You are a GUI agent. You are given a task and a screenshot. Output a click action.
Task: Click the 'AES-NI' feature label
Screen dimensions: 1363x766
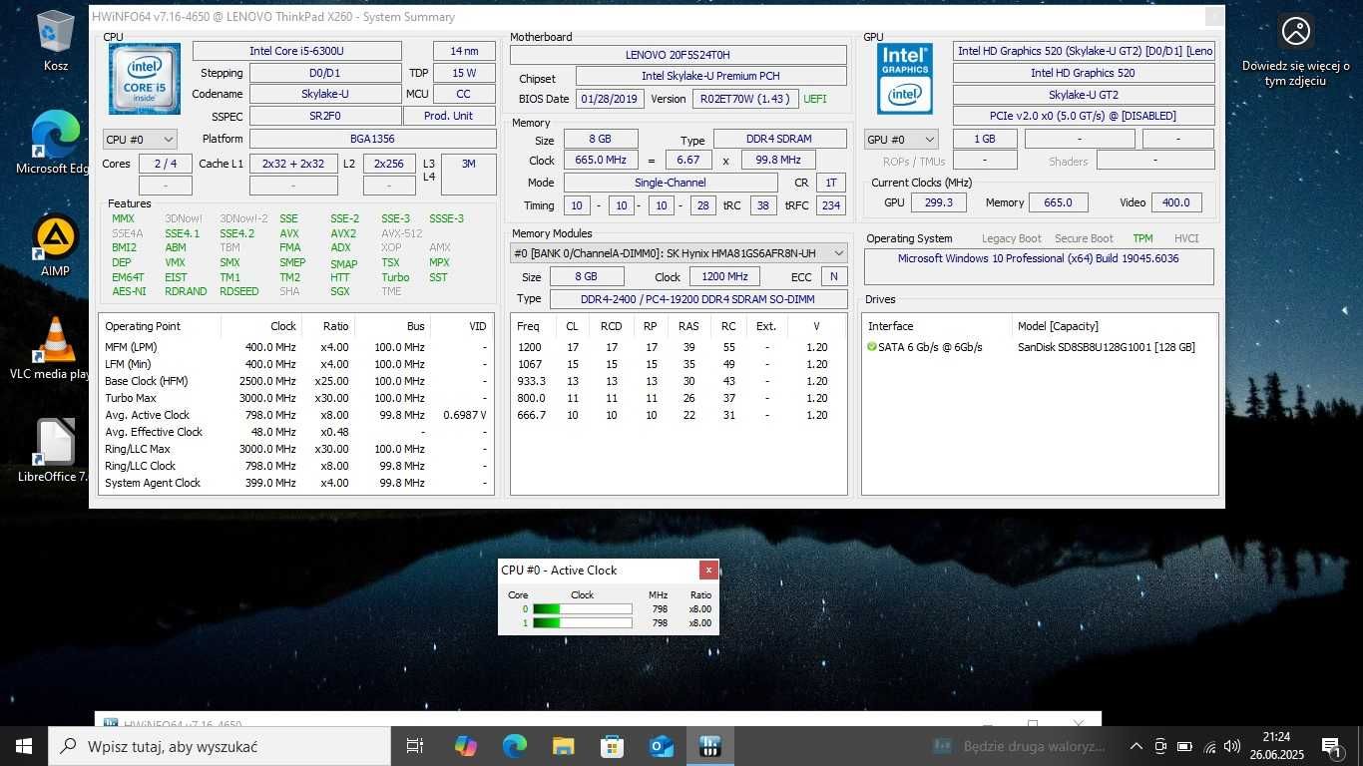[x=129, y=291]
